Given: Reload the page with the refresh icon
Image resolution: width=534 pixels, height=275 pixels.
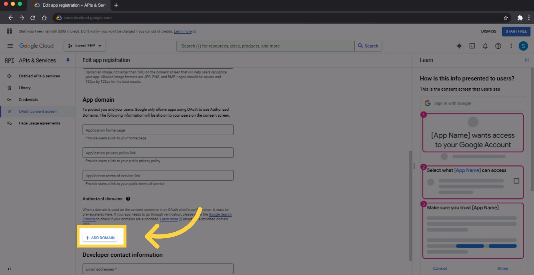Looking at the screenshot, I should [33, 18].
